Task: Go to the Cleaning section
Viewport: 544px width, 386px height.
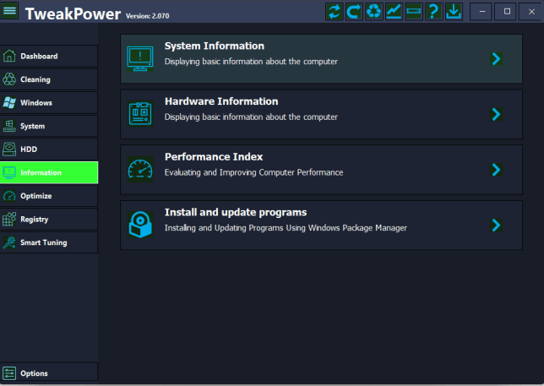Action: 49,79
